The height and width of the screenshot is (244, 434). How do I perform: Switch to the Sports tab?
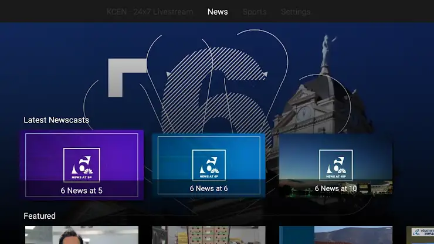pyautogui.click(x=255, y=12)
